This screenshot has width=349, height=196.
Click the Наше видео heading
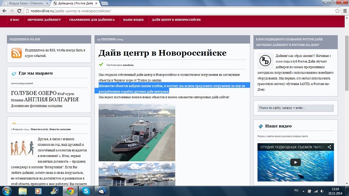click(278, 126)
